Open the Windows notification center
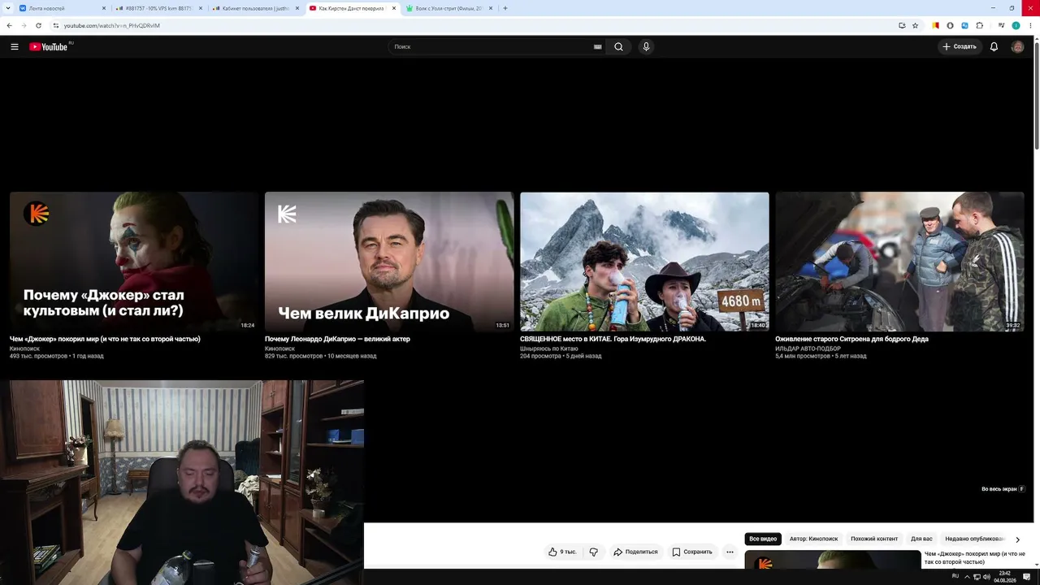 (1027, 577)
